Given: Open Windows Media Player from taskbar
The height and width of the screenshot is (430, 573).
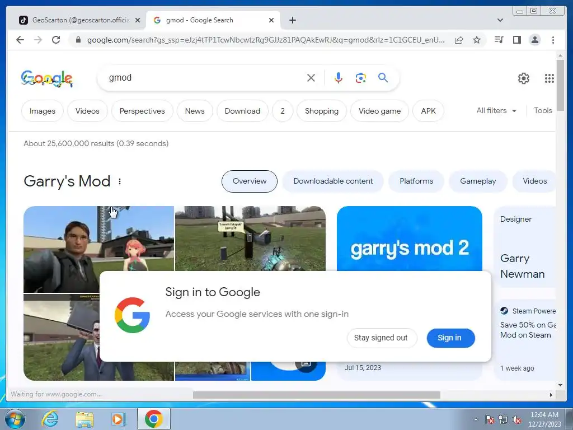Looking at the screenshot, I should click(x=118, y=419).
